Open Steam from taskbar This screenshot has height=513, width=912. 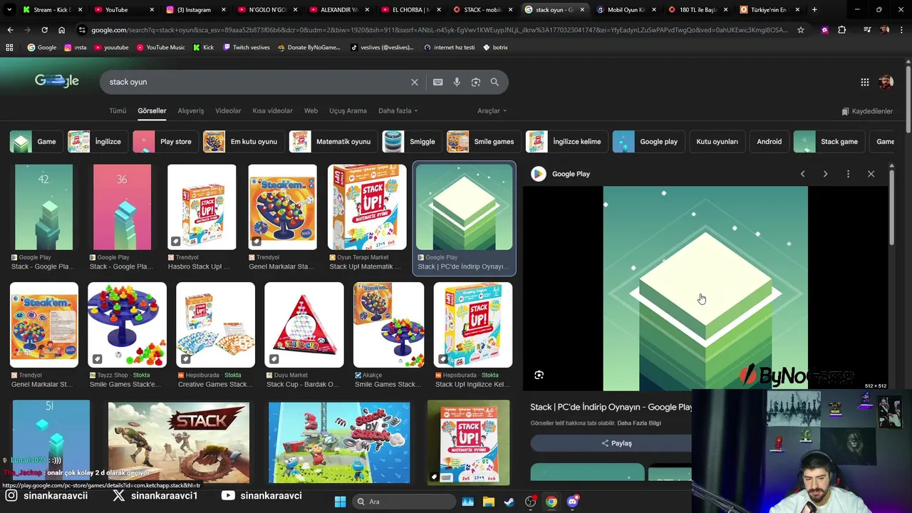[x=509, y=502]
